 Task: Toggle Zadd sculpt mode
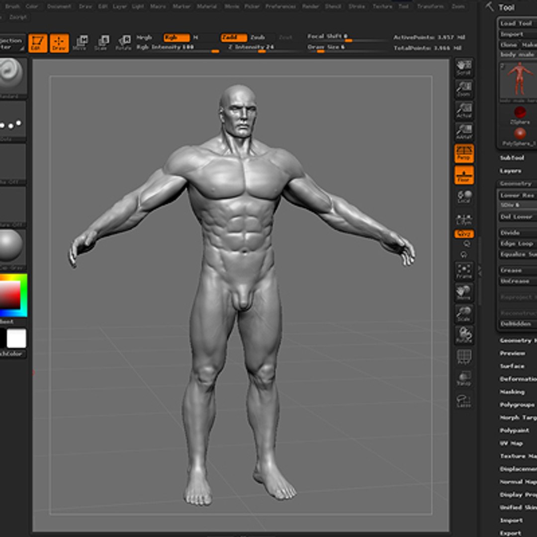(x=234, y=37)
